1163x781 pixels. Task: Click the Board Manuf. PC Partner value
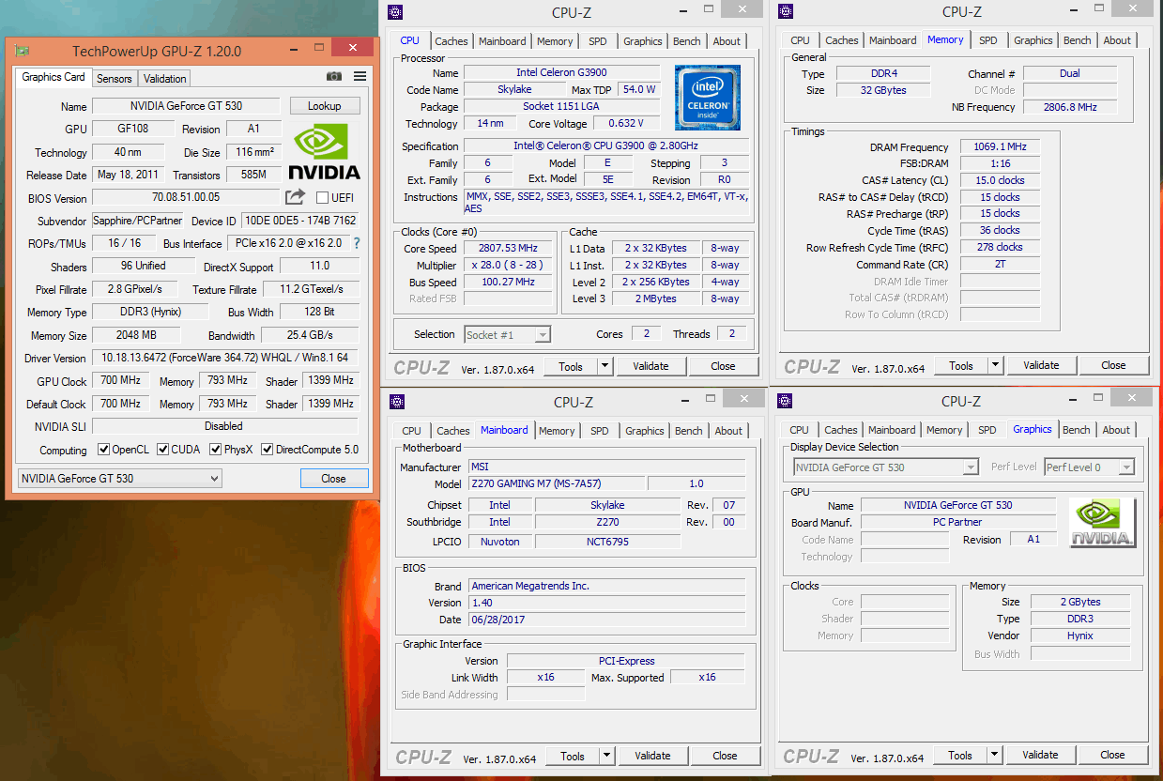point(957,522)
